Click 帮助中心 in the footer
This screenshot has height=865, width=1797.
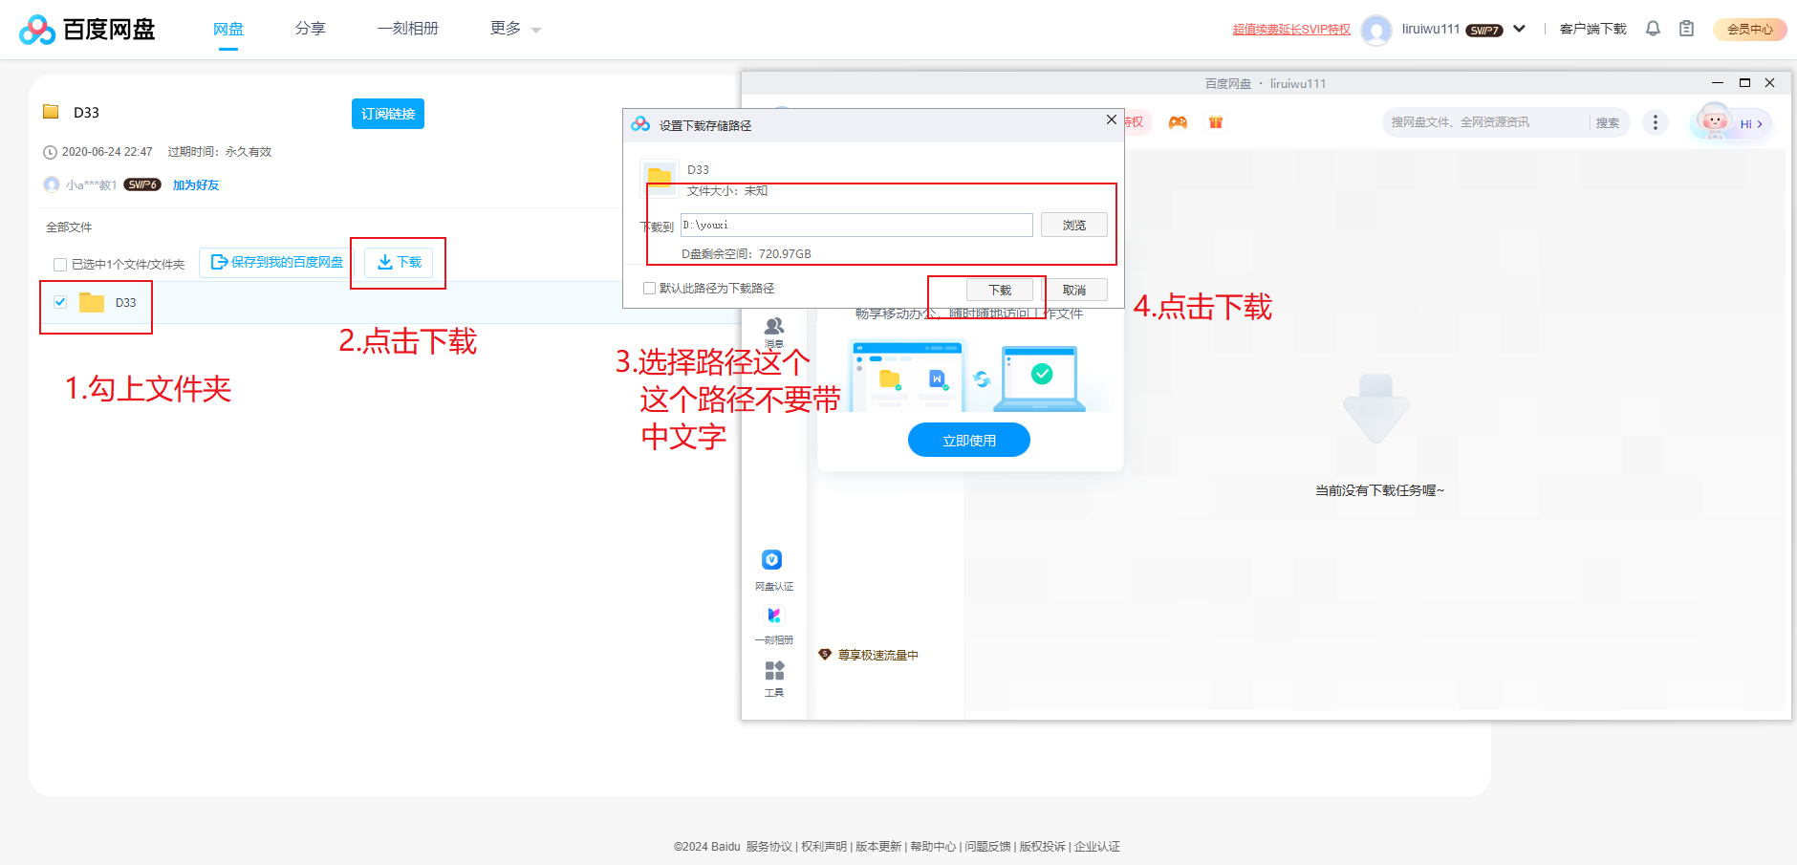933,847
